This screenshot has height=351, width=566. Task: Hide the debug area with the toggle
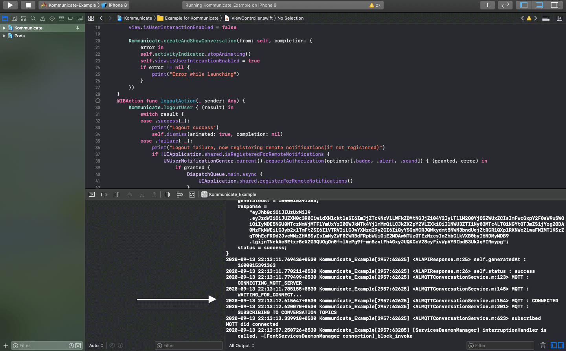[x=92, y=194]
